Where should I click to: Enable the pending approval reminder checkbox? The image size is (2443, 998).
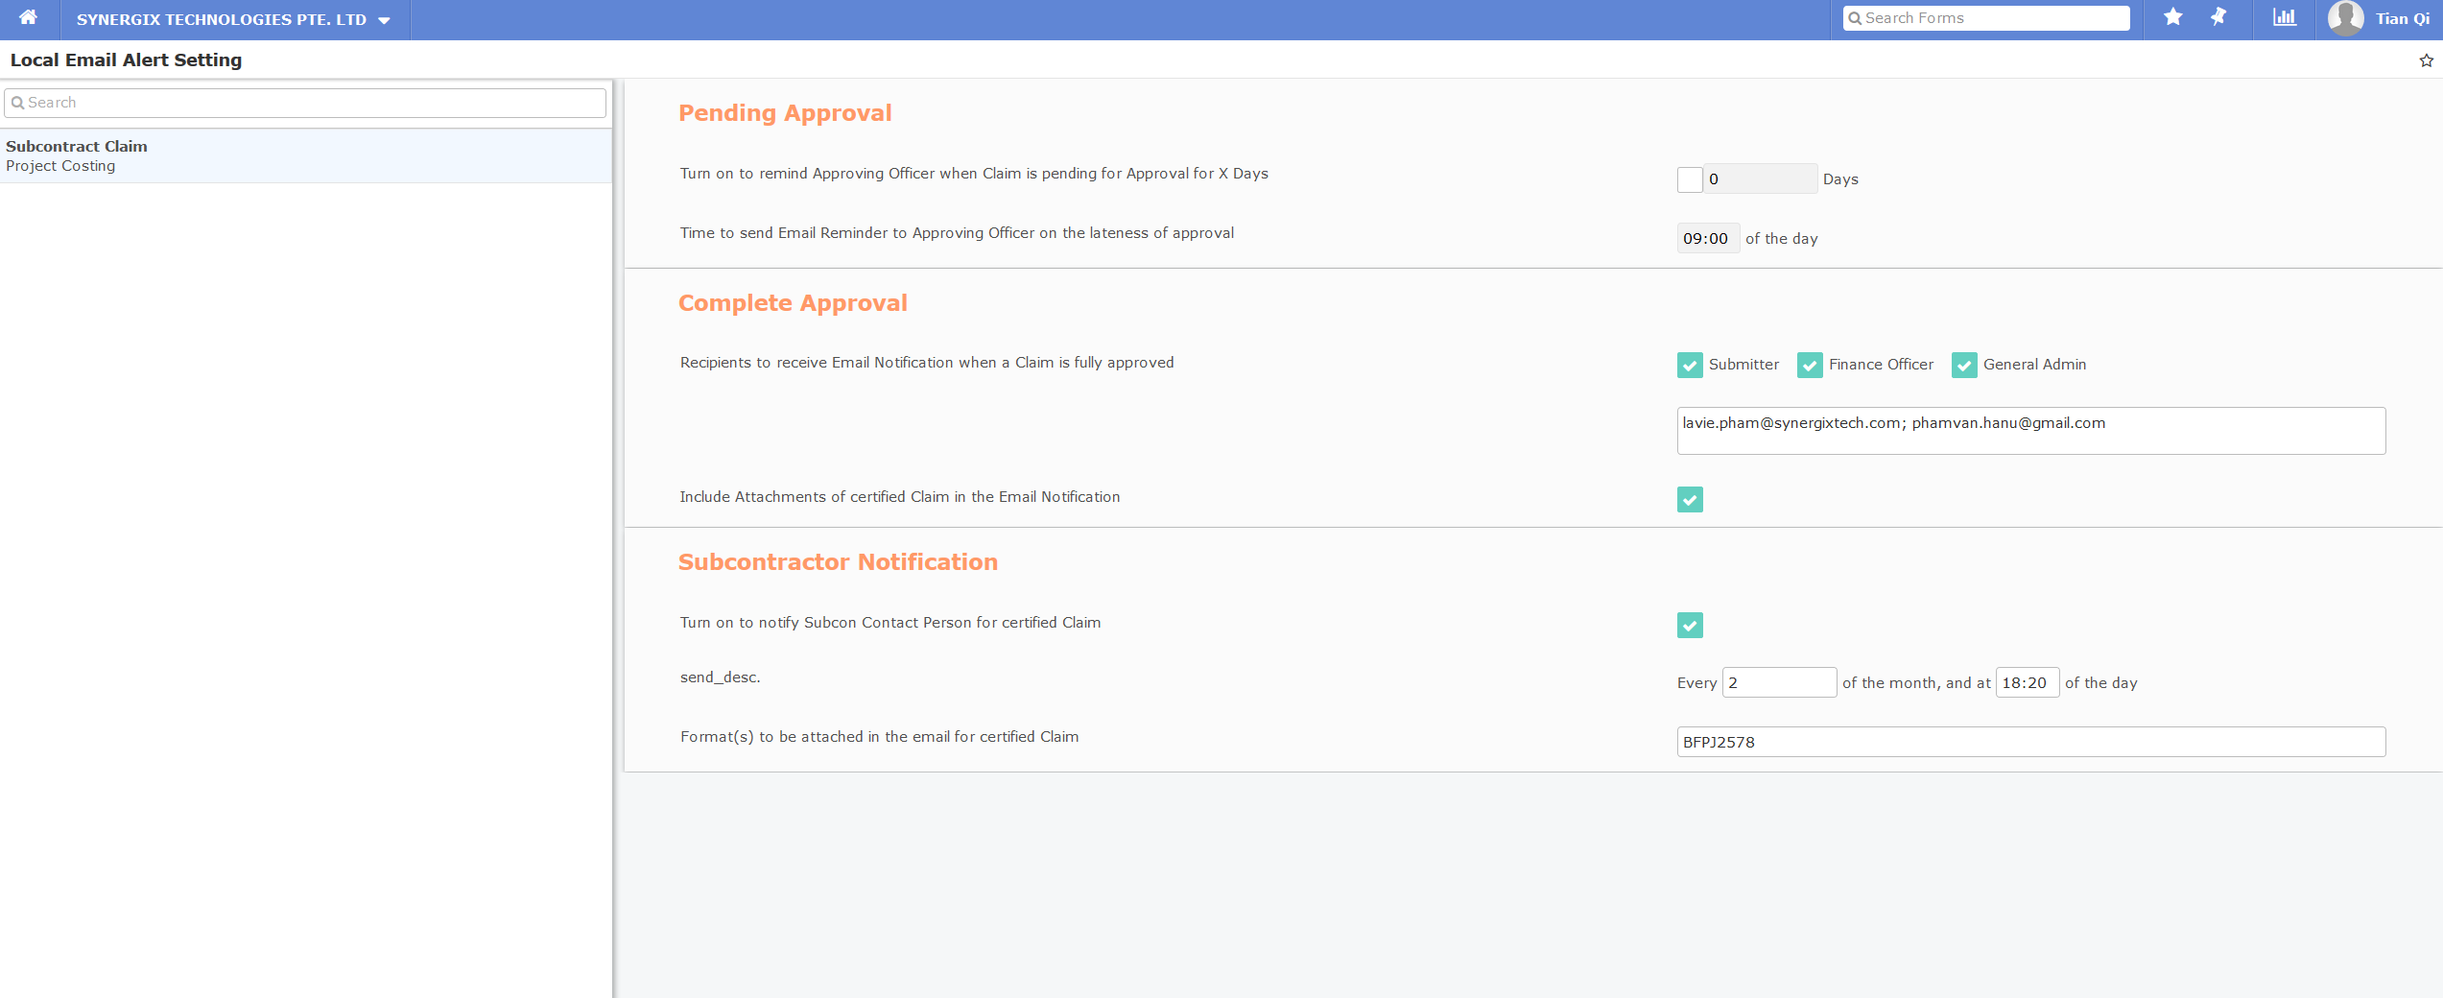[1689, 179]
